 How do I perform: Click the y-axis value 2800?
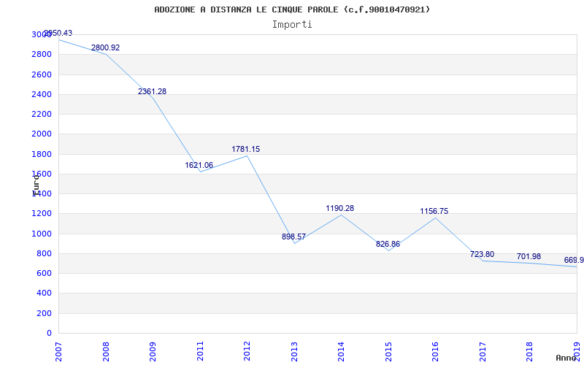42,54
